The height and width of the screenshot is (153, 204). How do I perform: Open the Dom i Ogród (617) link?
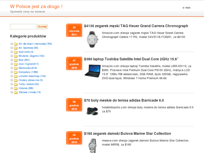pos(29,64)
